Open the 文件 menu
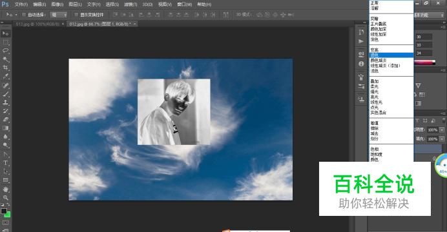This screenshot has height=232, width=447. 21,5
